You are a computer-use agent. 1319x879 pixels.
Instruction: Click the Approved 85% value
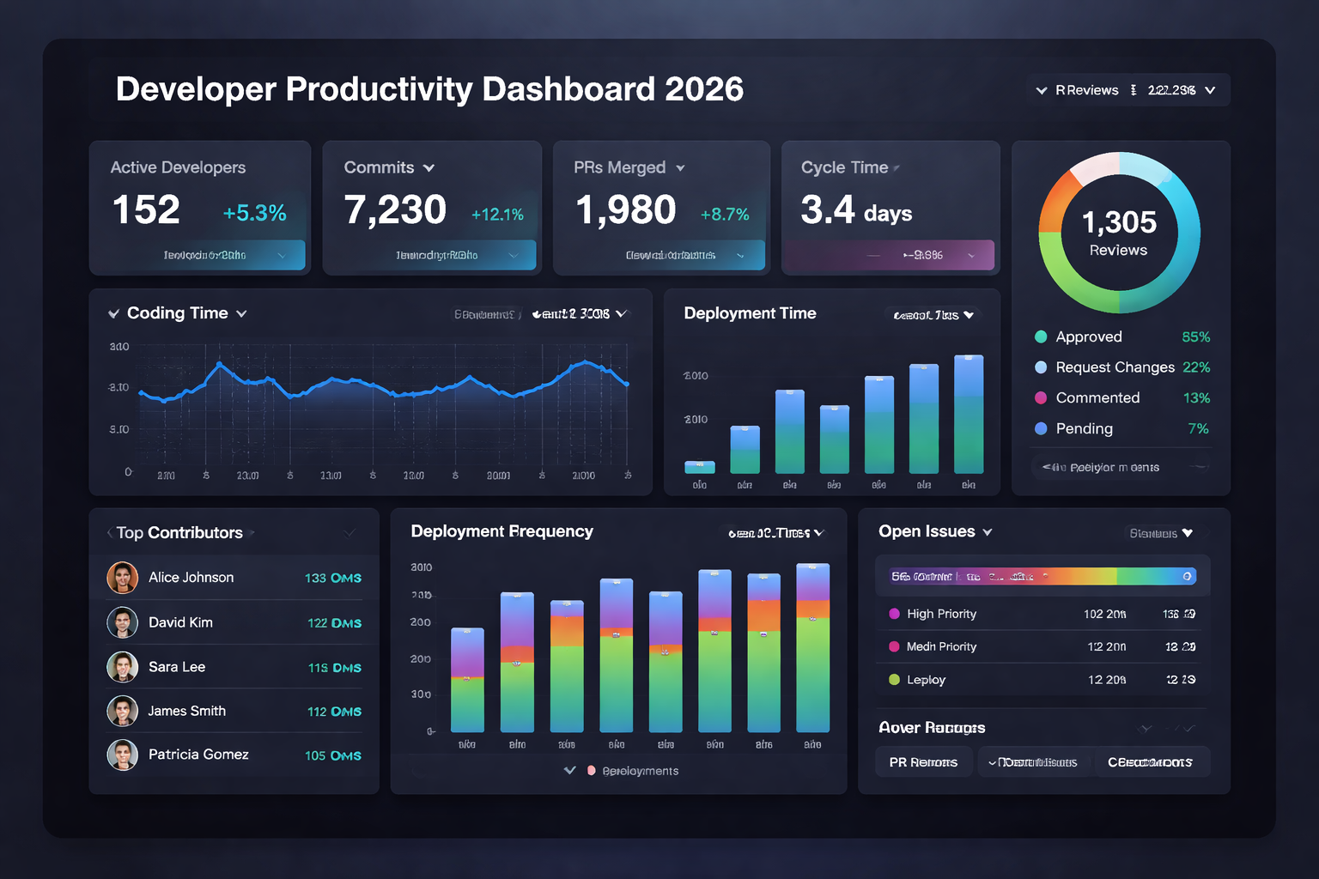(x=1196, y=336)
